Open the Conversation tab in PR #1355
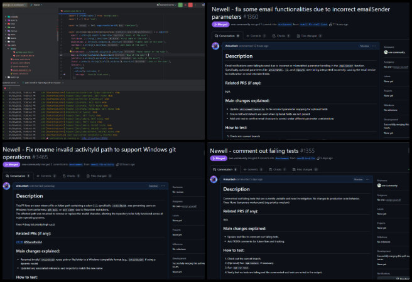Viewport: 412px width, 282px height. tap(225, 170)
